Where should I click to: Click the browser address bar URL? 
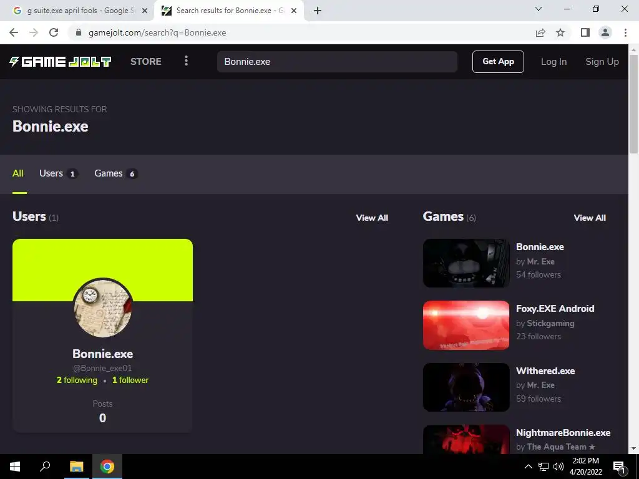point(157,32)
